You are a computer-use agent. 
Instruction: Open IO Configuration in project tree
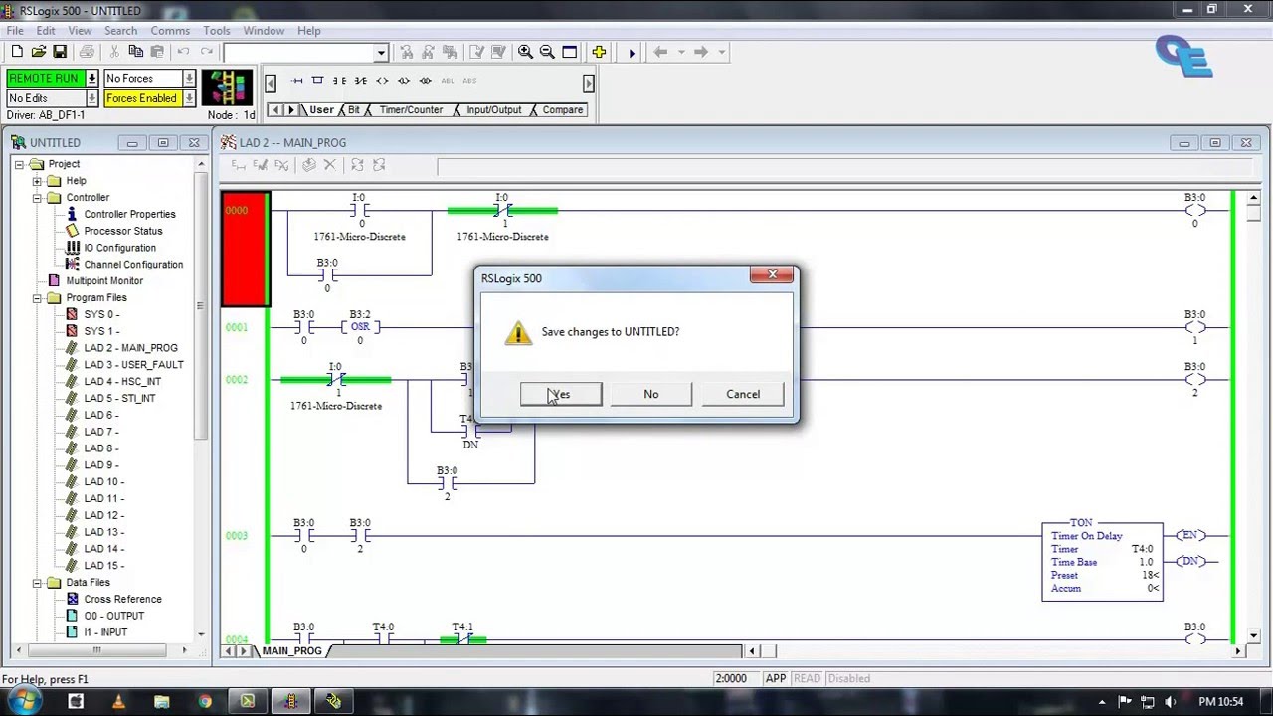[119, 248]
